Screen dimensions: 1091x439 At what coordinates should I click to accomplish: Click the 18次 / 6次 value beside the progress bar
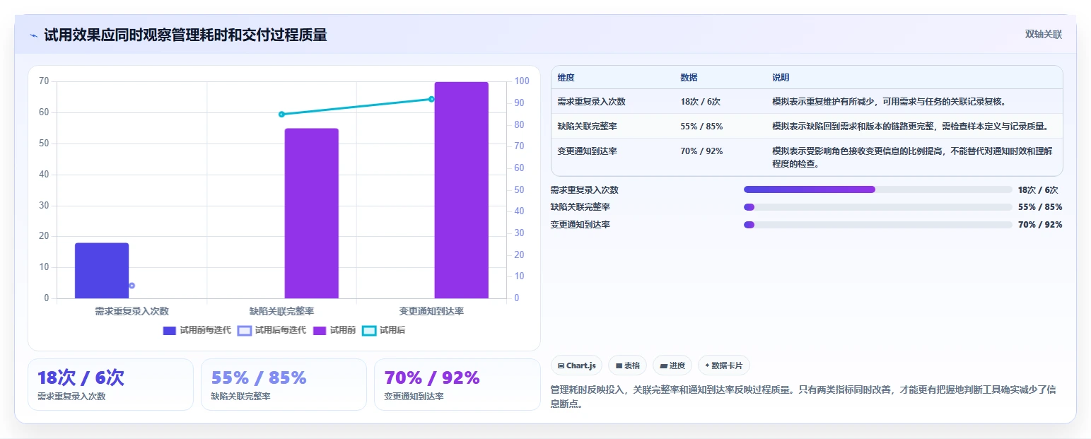1038,189
